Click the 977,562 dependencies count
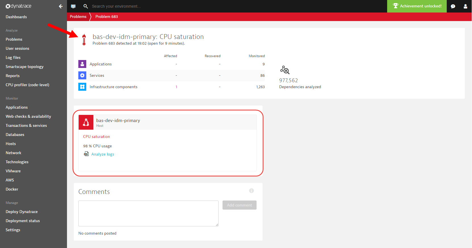472x248 pixels. (x=288, y=80)
